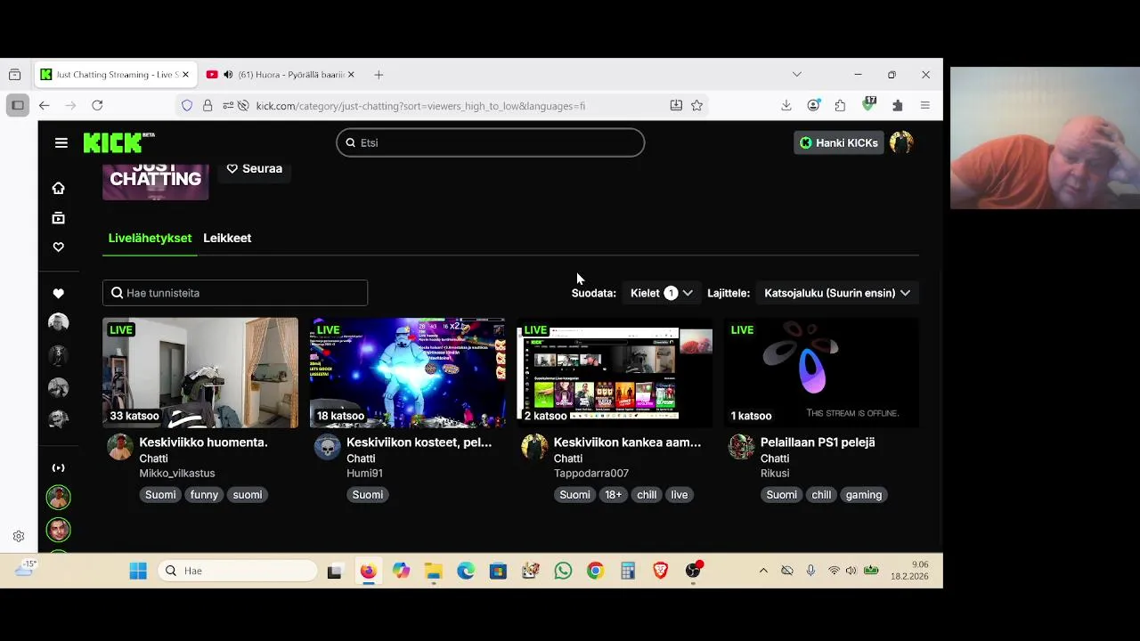Click the browser address bar URL

(x=420, y=105)
